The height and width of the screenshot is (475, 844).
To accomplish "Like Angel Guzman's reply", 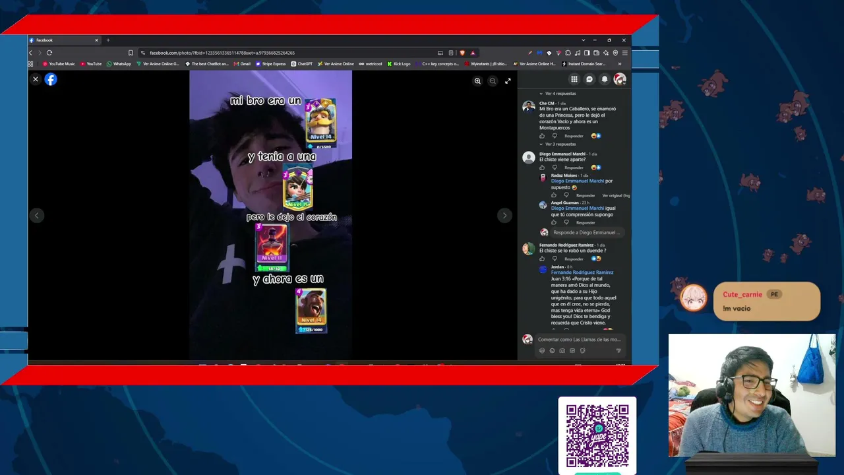I will [x=554, y=222].
